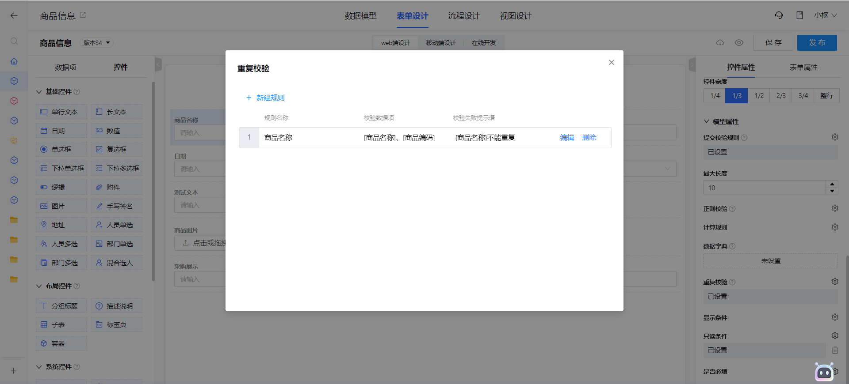Click the plus icon at sidebar bottom
Image resolution: width=849 pixels, height=384 pixels.
13,371
